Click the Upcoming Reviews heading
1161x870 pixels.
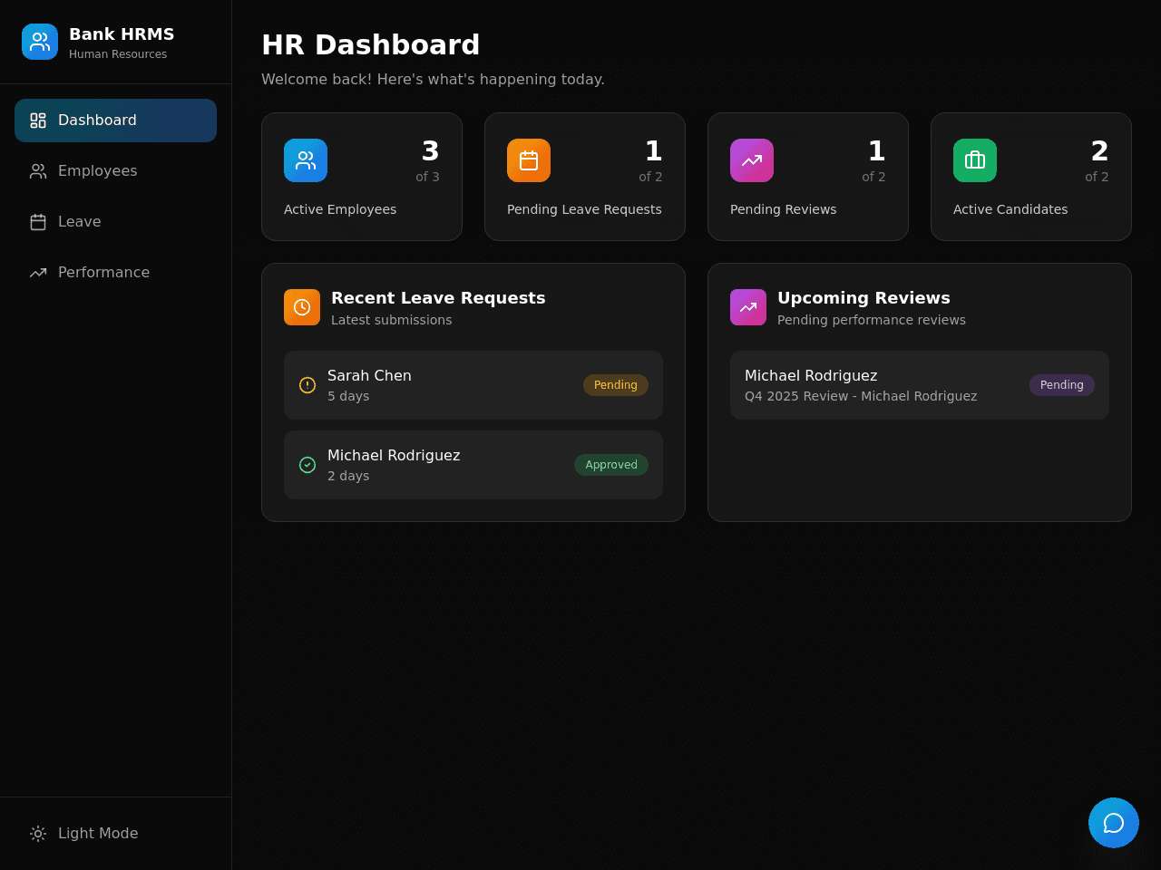pos(863,298)
